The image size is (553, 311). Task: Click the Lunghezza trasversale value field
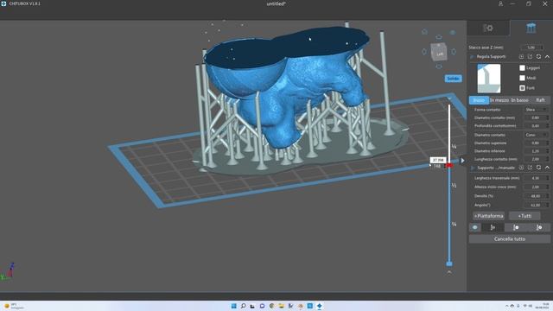pyautogui.click(x=536, y=178)
